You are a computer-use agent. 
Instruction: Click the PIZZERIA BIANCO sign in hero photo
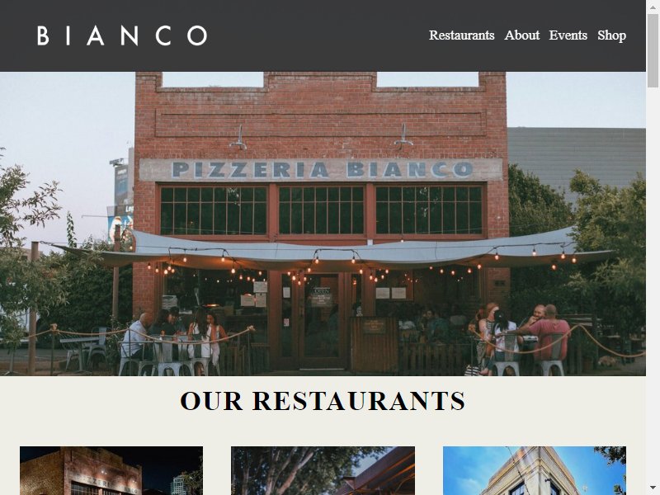pyautogui.click(x=321, y=169)
